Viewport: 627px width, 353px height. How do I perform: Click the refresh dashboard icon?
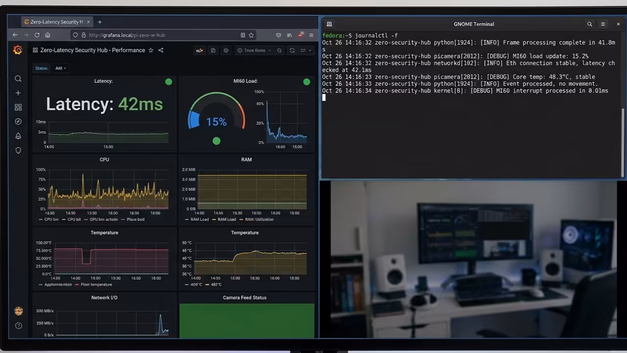tap(292, 50)
